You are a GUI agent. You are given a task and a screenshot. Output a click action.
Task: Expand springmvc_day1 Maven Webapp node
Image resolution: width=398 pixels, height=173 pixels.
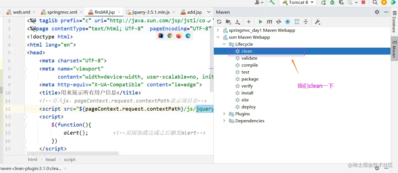coord(218,30)
